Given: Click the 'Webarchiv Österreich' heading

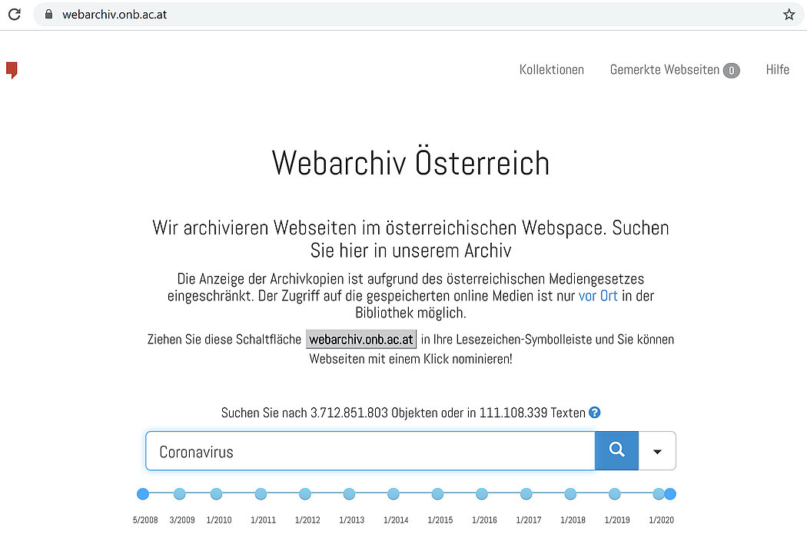Looking at the screenshot, I should click(x=410, y=163).
